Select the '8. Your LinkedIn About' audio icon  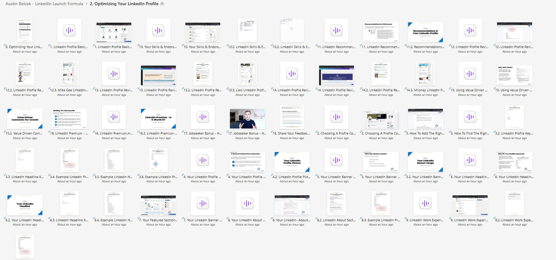pos(247,203)
